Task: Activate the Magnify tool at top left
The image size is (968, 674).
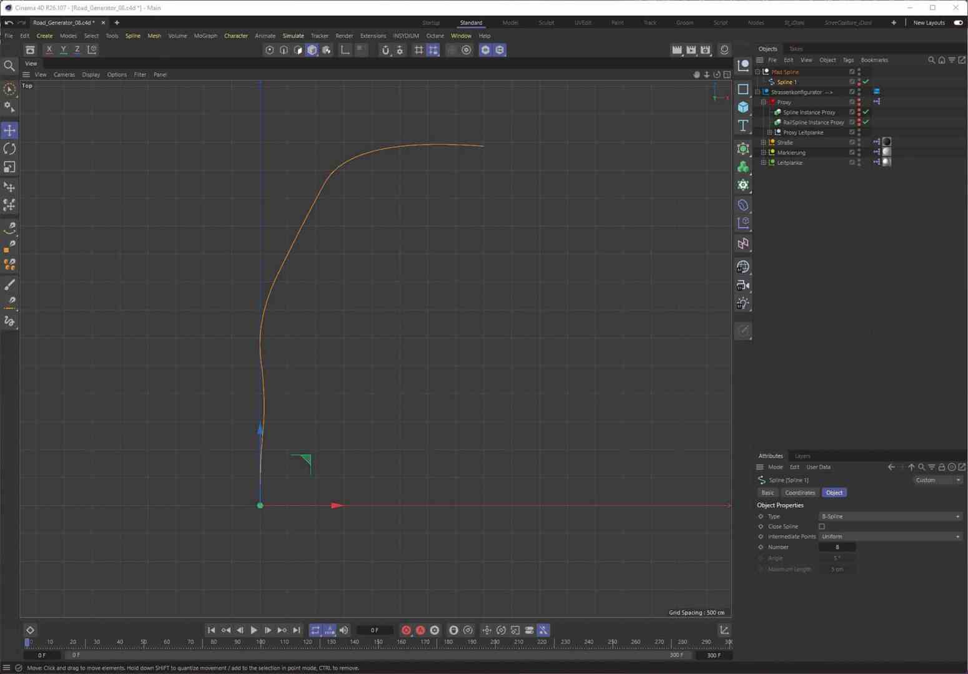Action: 9,66
